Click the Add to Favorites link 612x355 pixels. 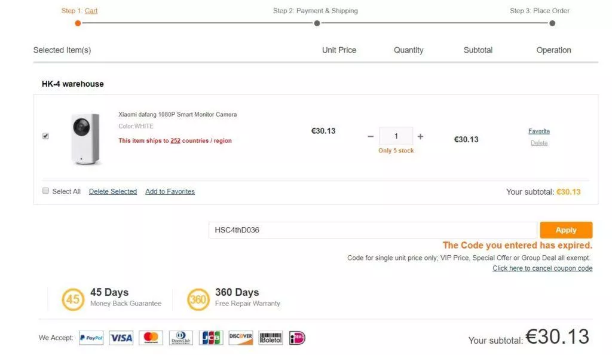point(170,191)
